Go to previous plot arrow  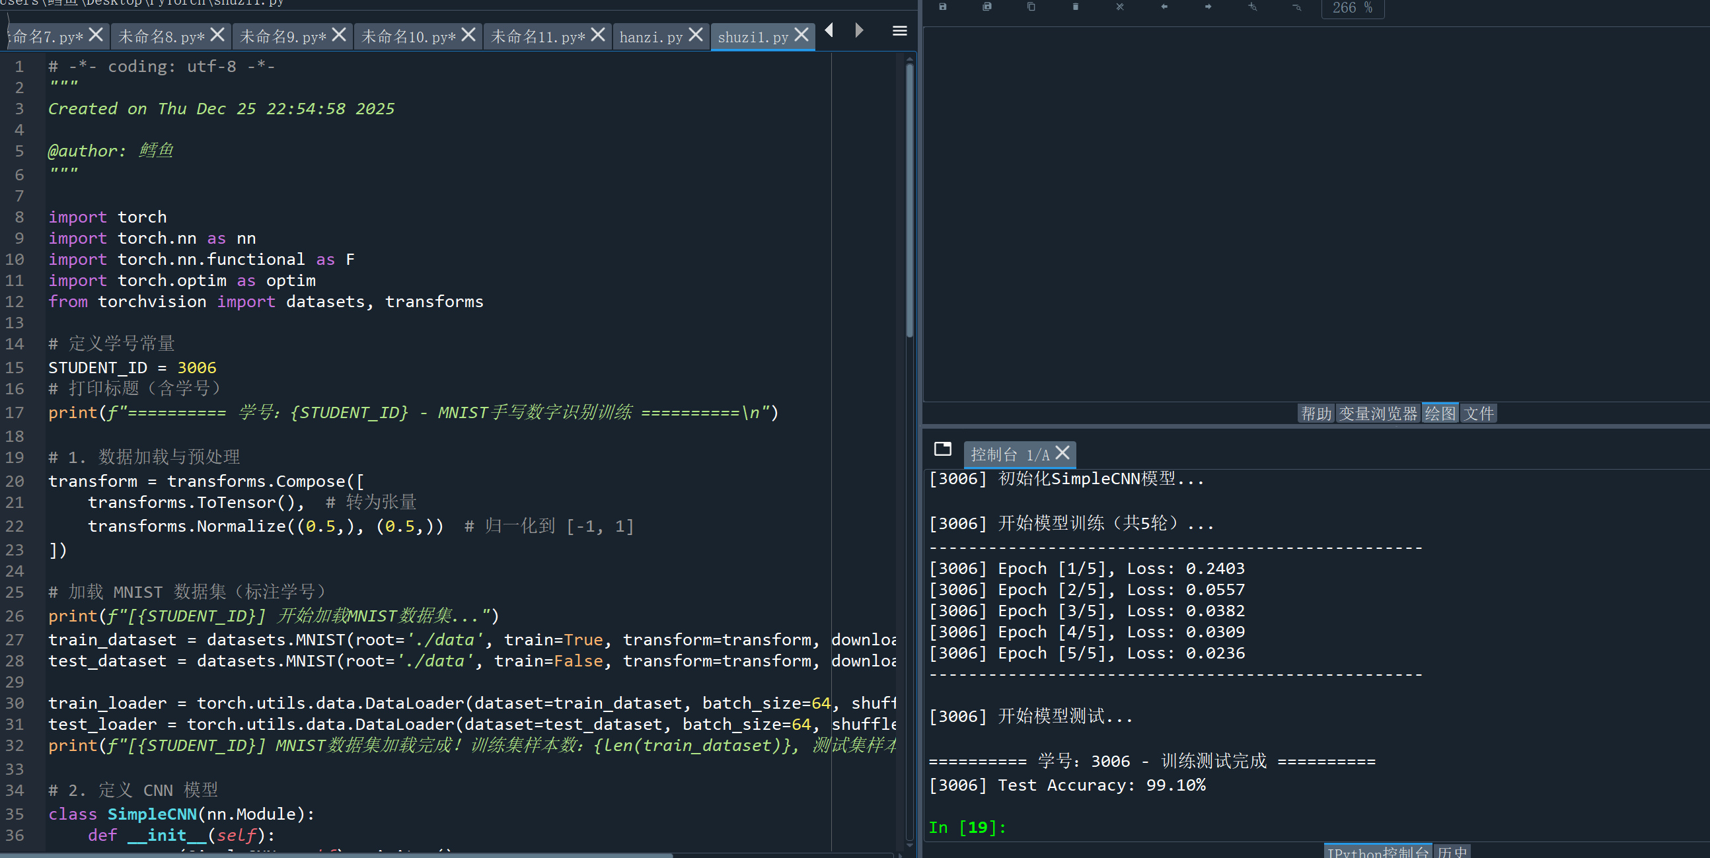[x=1164, y=7]
